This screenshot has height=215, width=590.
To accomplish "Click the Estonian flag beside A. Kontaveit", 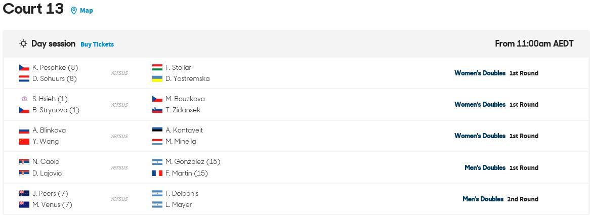I will tap(157, 130).
